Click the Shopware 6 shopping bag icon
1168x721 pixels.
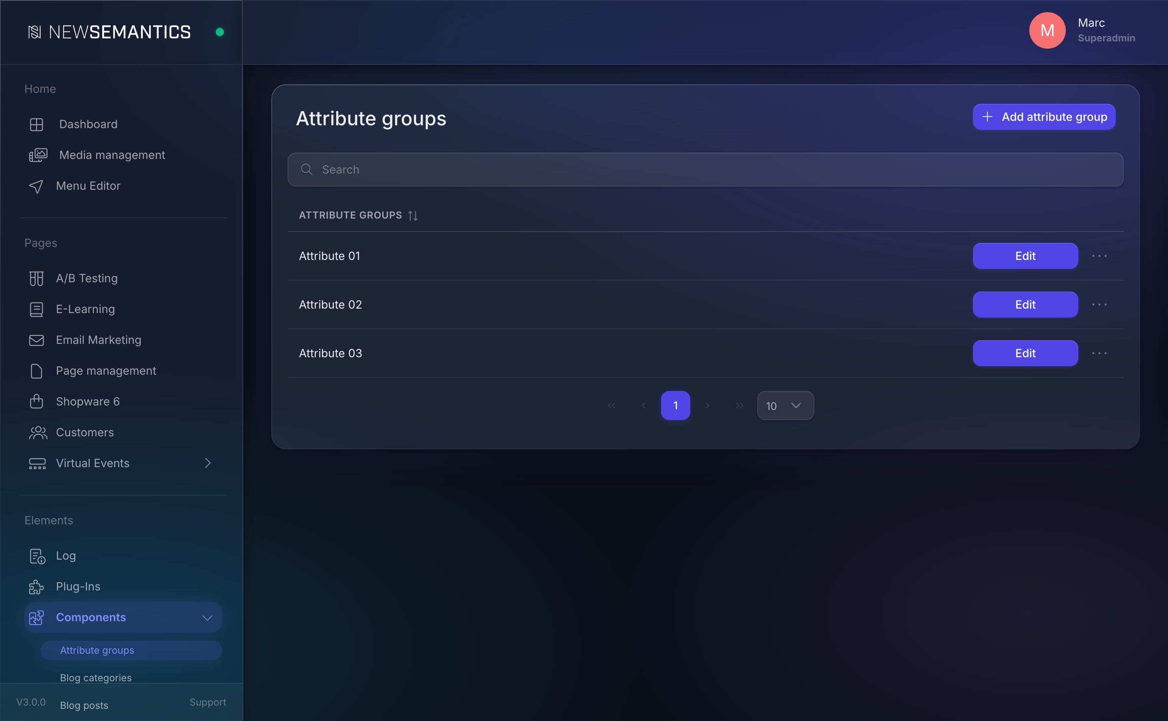[36, 401]
